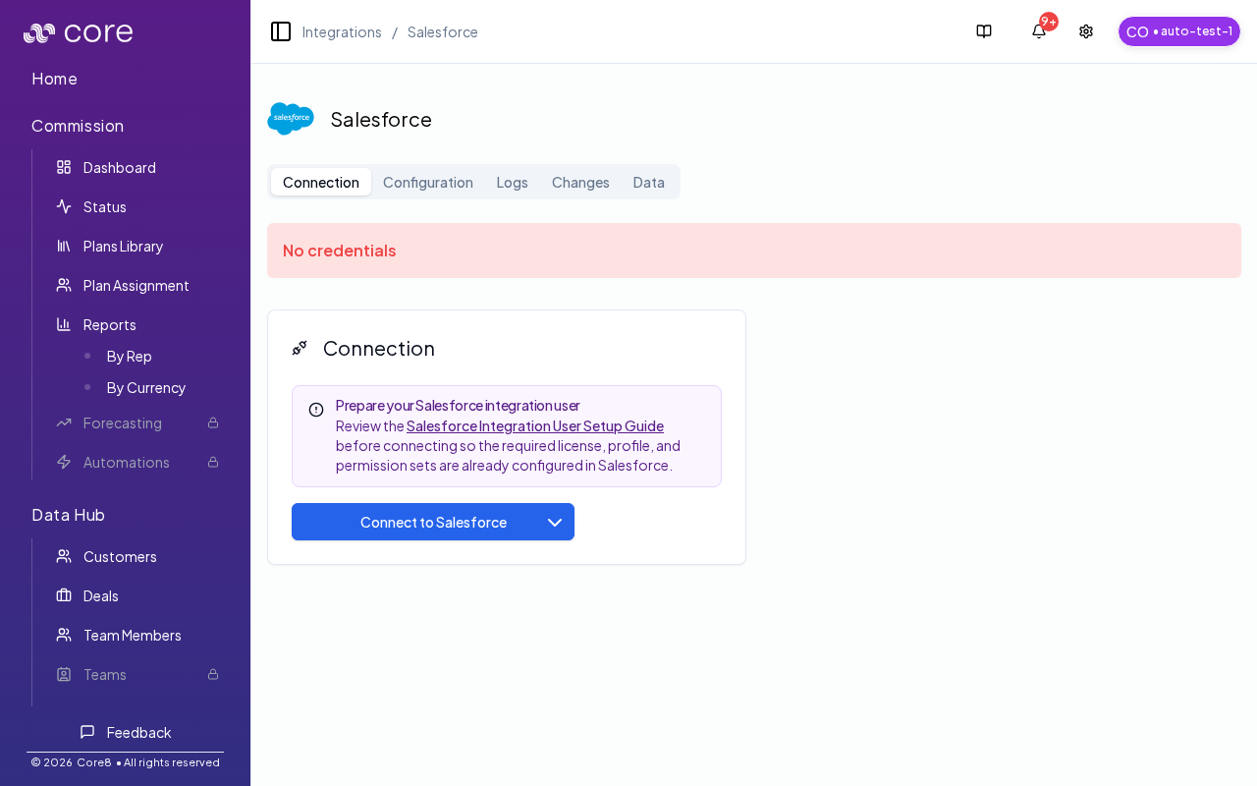
Task: Open the documentation book icon
Action: click(x=984, y=30)
